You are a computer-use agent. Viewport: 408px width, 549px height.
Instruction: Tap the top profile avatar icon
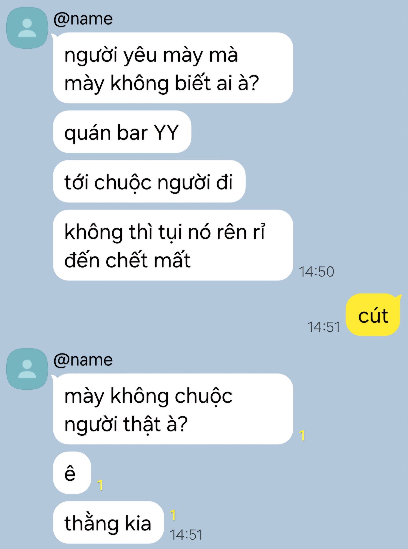click(27, 28)
